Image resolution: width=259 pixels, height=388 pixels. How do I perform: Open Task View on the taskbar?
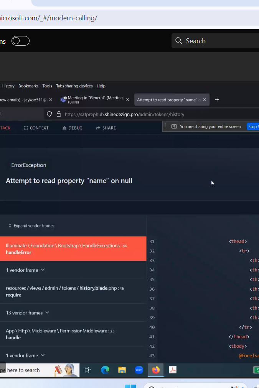[87, 370]
